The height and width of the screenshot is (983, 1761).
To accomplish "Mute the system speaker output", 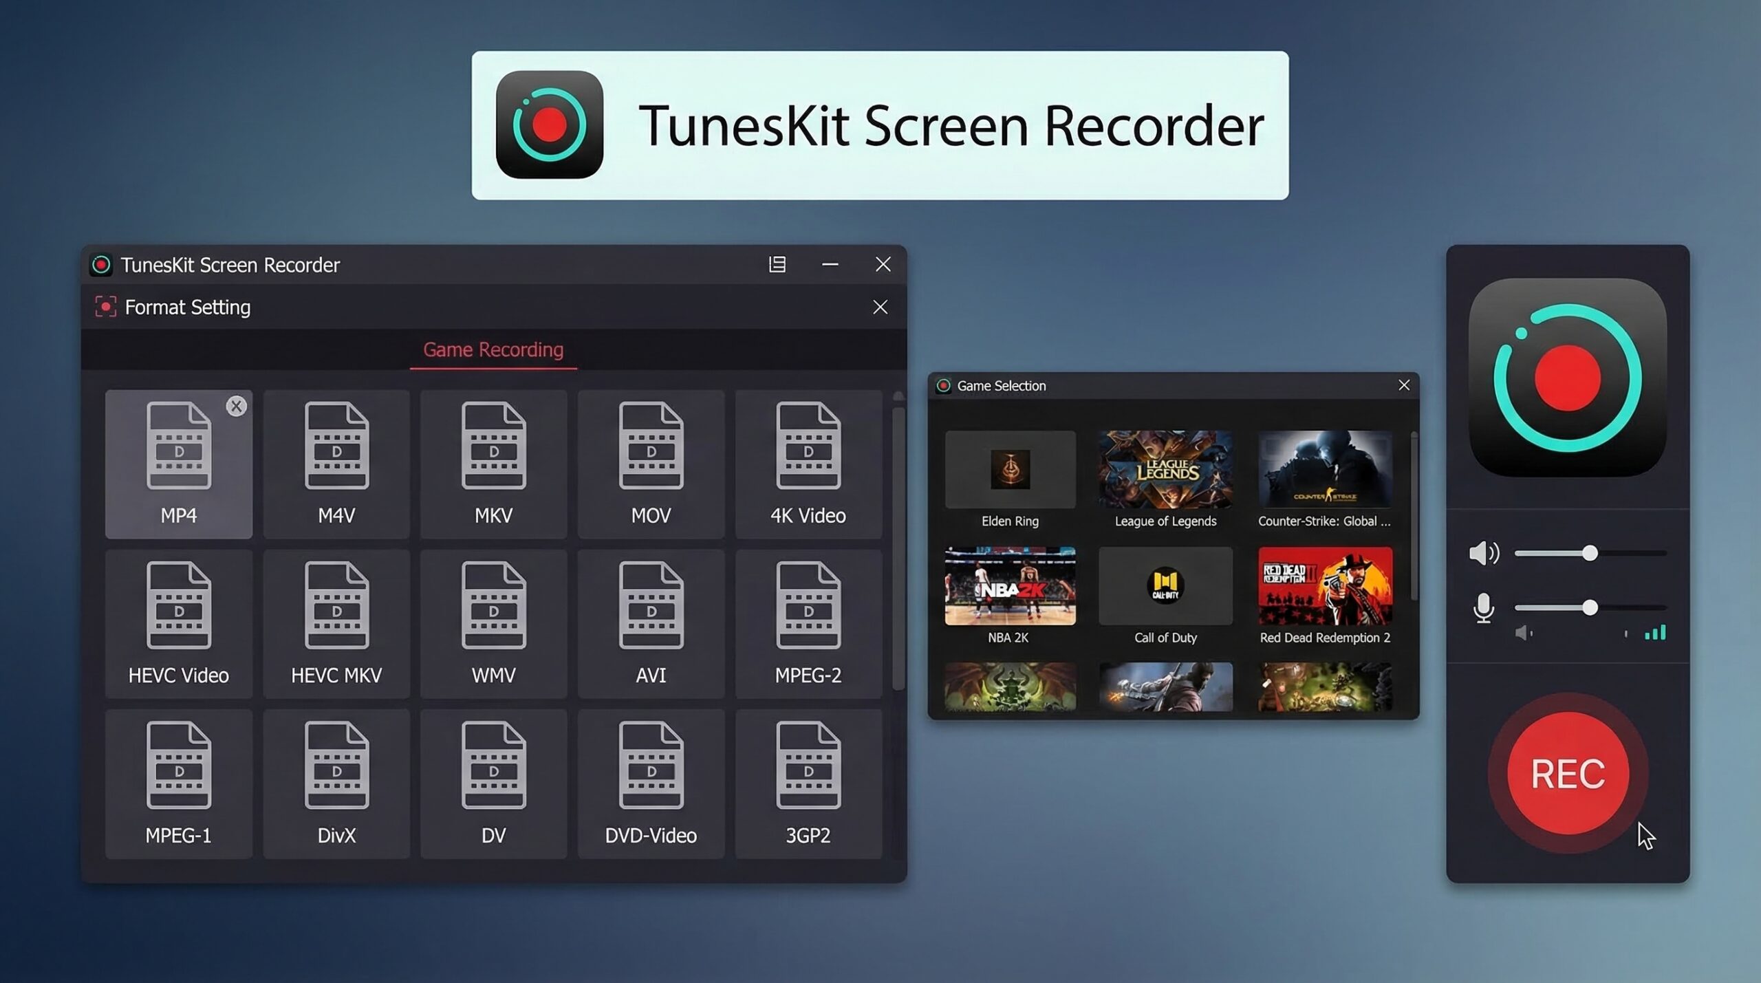I will (1484, 552).
